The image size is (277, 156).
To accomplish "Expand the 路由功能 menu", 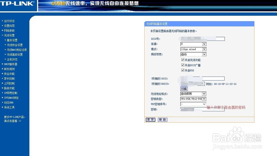I will click(9, 88).
